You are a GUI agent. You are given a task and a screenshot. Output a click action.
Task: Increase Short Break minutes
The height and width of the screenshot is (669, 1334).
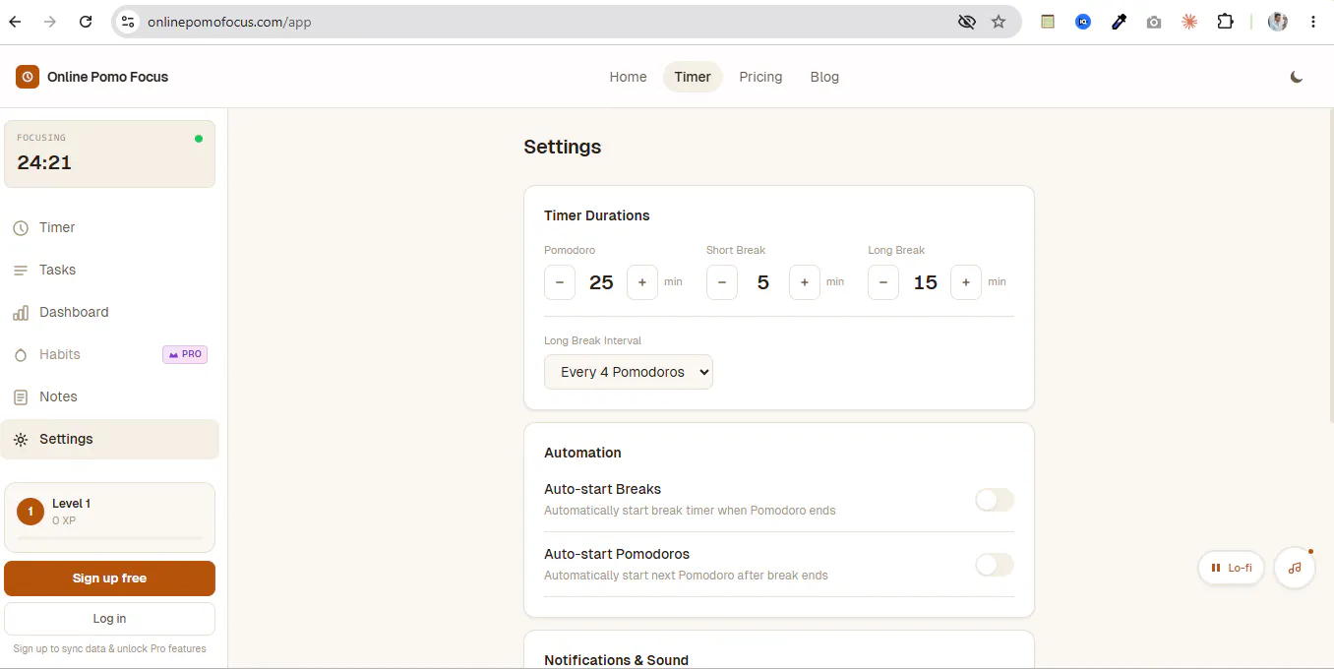point(805,282)
